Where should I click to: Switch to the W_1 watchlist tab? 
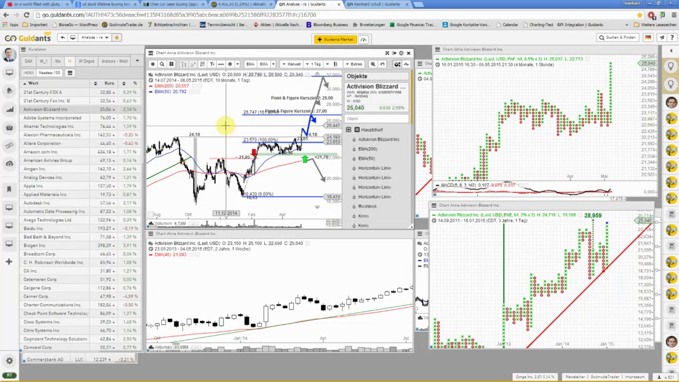pyautogui.click(x=44, y=61)
